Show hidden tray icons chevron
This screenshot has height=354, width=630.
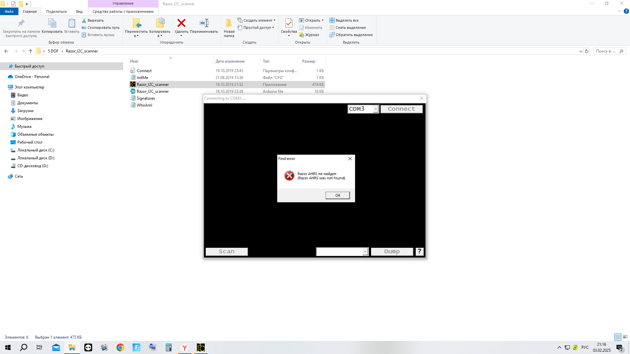[x=559, y=347]
